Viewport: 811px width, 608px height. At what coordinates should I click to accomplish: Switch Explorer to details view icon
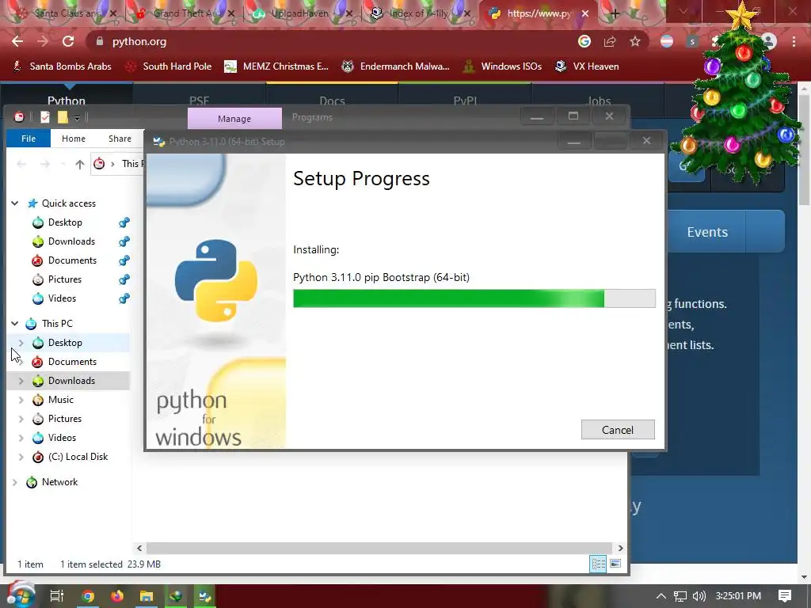coord(599,564)
